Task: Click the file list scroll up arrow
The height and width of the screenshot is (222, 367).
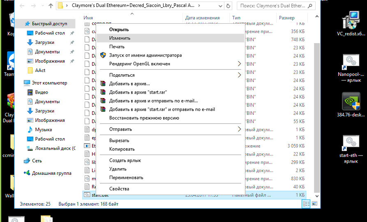Action: [x=317, y=16]
